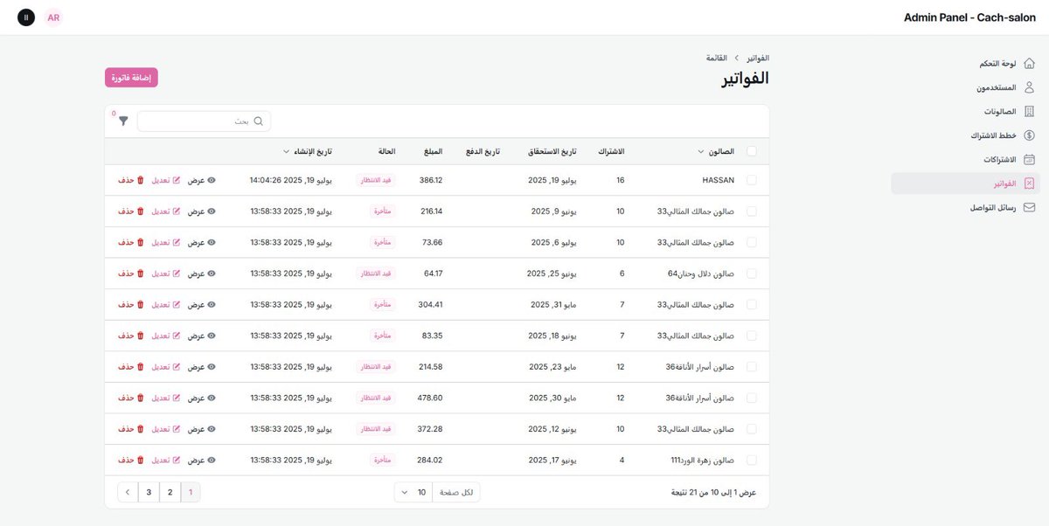The image size is (1049, 526).
Task: Click the search magnifier icon
Action: coord(258,121)
